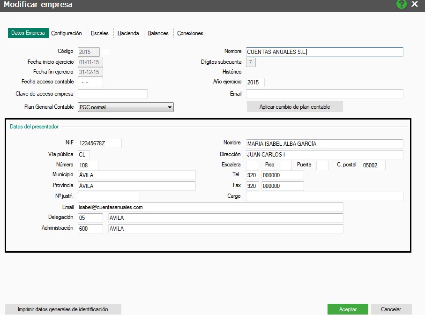Switch to the Configuración tab
The image size is (425, 315).
pyautogui.click(x=67, y=33)
